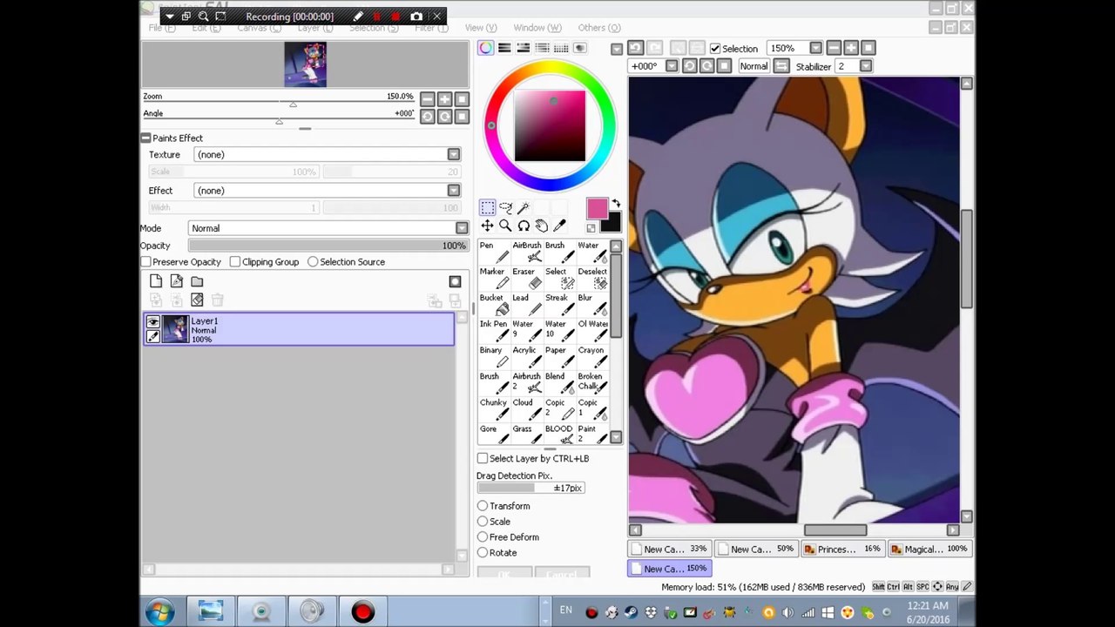Viewport: 1115px width, 627px height.
Task: Click the pink foreground color swatch
Action: click(597, 208)
